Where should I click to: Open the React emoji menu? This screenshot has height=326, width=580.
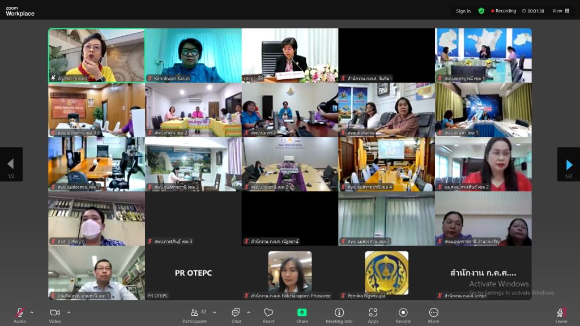[x=268, y=315]
